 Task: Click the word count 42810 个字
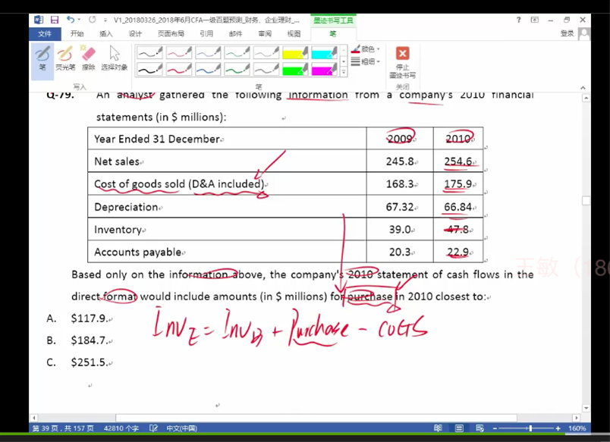121,428
